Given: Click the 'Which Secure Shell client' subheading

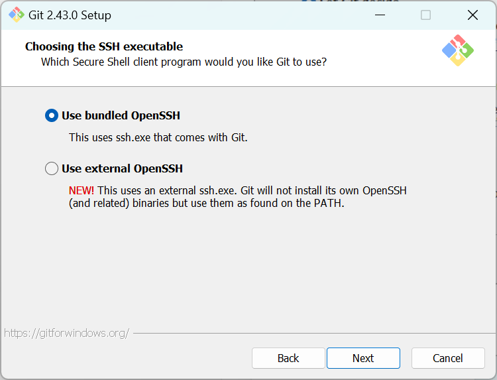Looking at the screenshot, I should coord(184,62).
